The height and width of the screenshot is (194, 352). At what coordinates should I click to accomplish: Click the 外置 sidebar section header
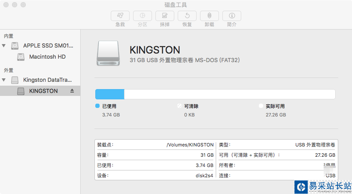(9, 70)
